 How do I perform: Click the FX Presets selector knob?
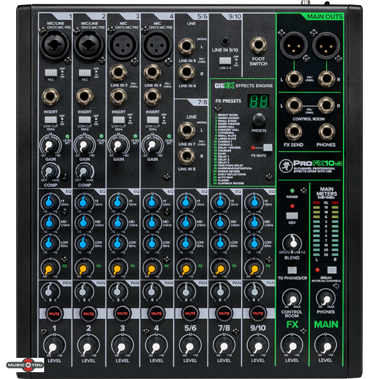pyautogui.click(x=258, y=120)
